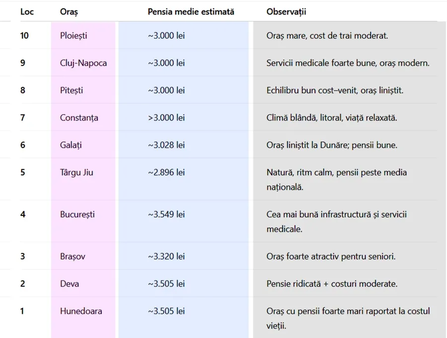The height and width of the screenshot is (338, 447).
Task: Click the "Loc" column header
Action: (27, 11)
